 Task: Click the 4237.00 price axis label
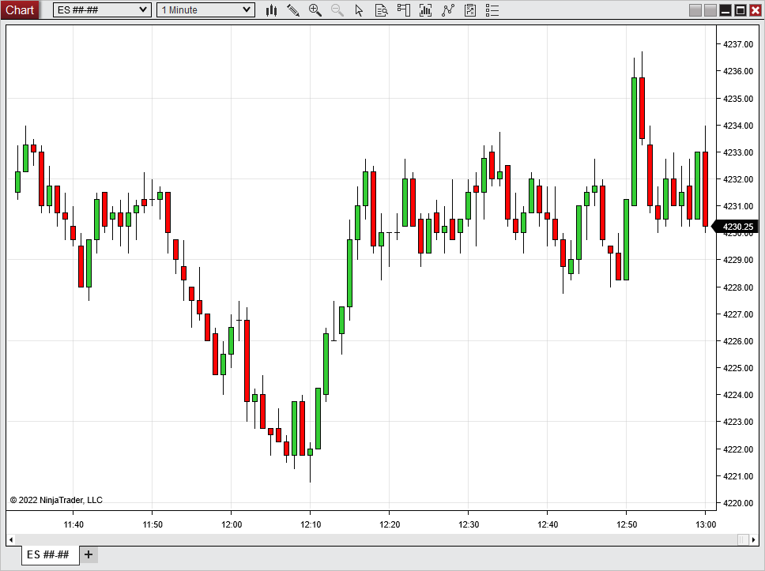737,44
